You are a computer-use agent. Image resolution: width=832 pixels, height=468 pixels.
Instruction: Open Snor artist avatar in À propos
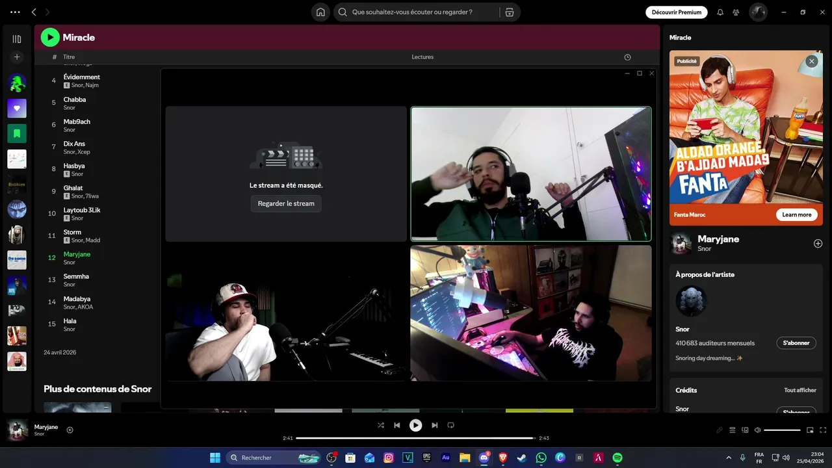691,301
